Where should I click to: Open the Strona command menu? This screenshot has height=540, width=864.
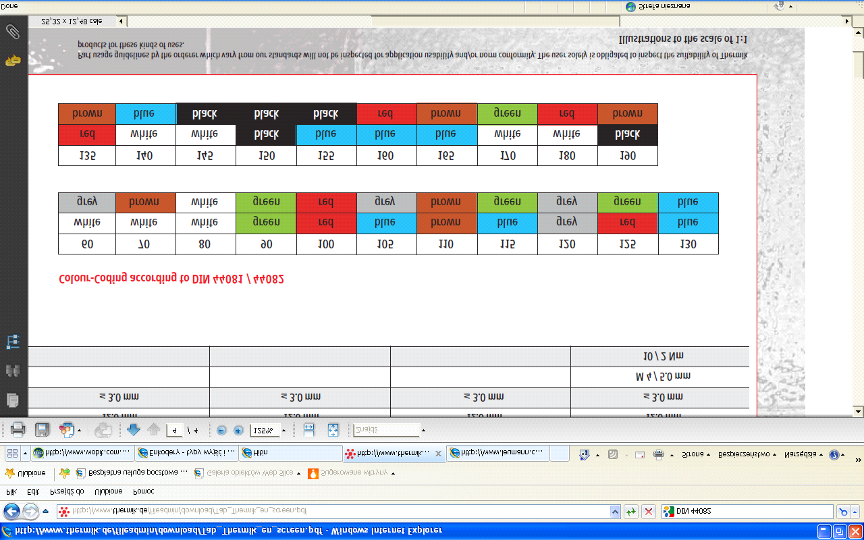click(x=696, y=454)
